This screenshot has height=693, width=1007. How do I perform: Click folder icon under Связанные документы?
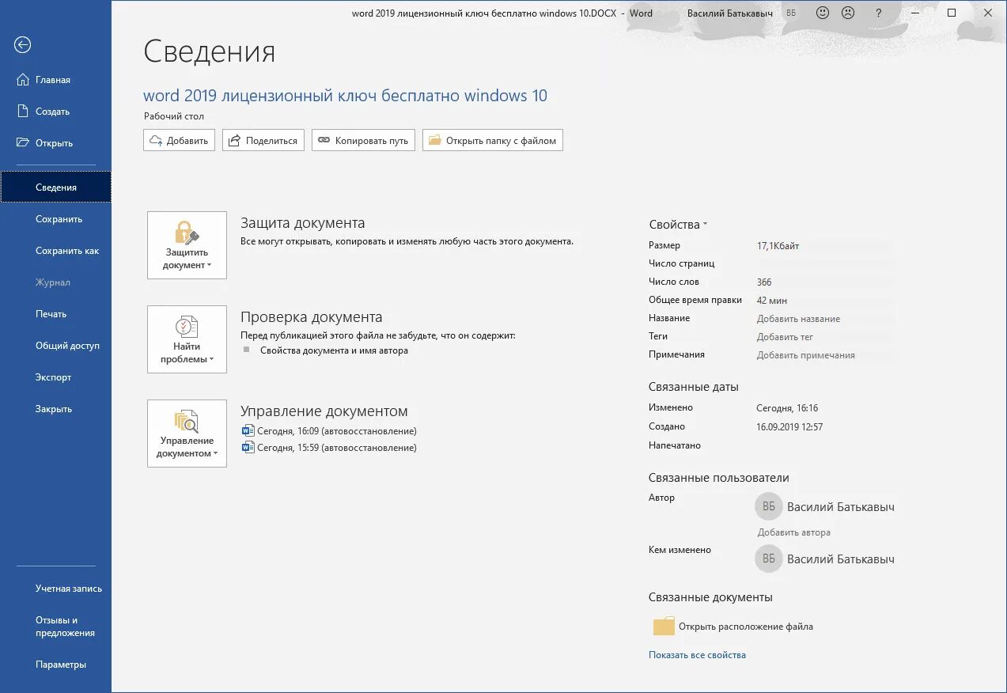point(664,626)
